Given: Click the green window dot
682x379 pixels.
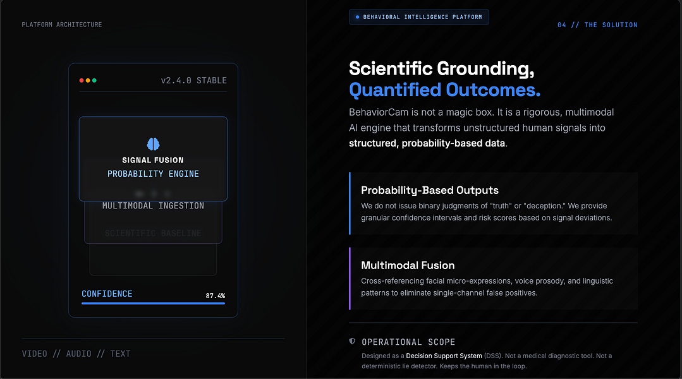Looking at the screenshot, I should [94, 80].
